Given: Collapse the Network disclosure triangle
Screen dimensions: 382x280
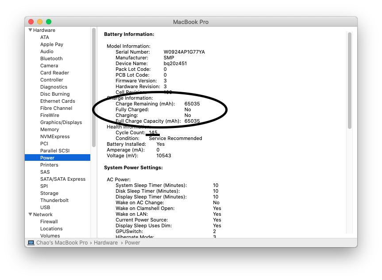Looking at the screenshot, I should pos(30,214).
